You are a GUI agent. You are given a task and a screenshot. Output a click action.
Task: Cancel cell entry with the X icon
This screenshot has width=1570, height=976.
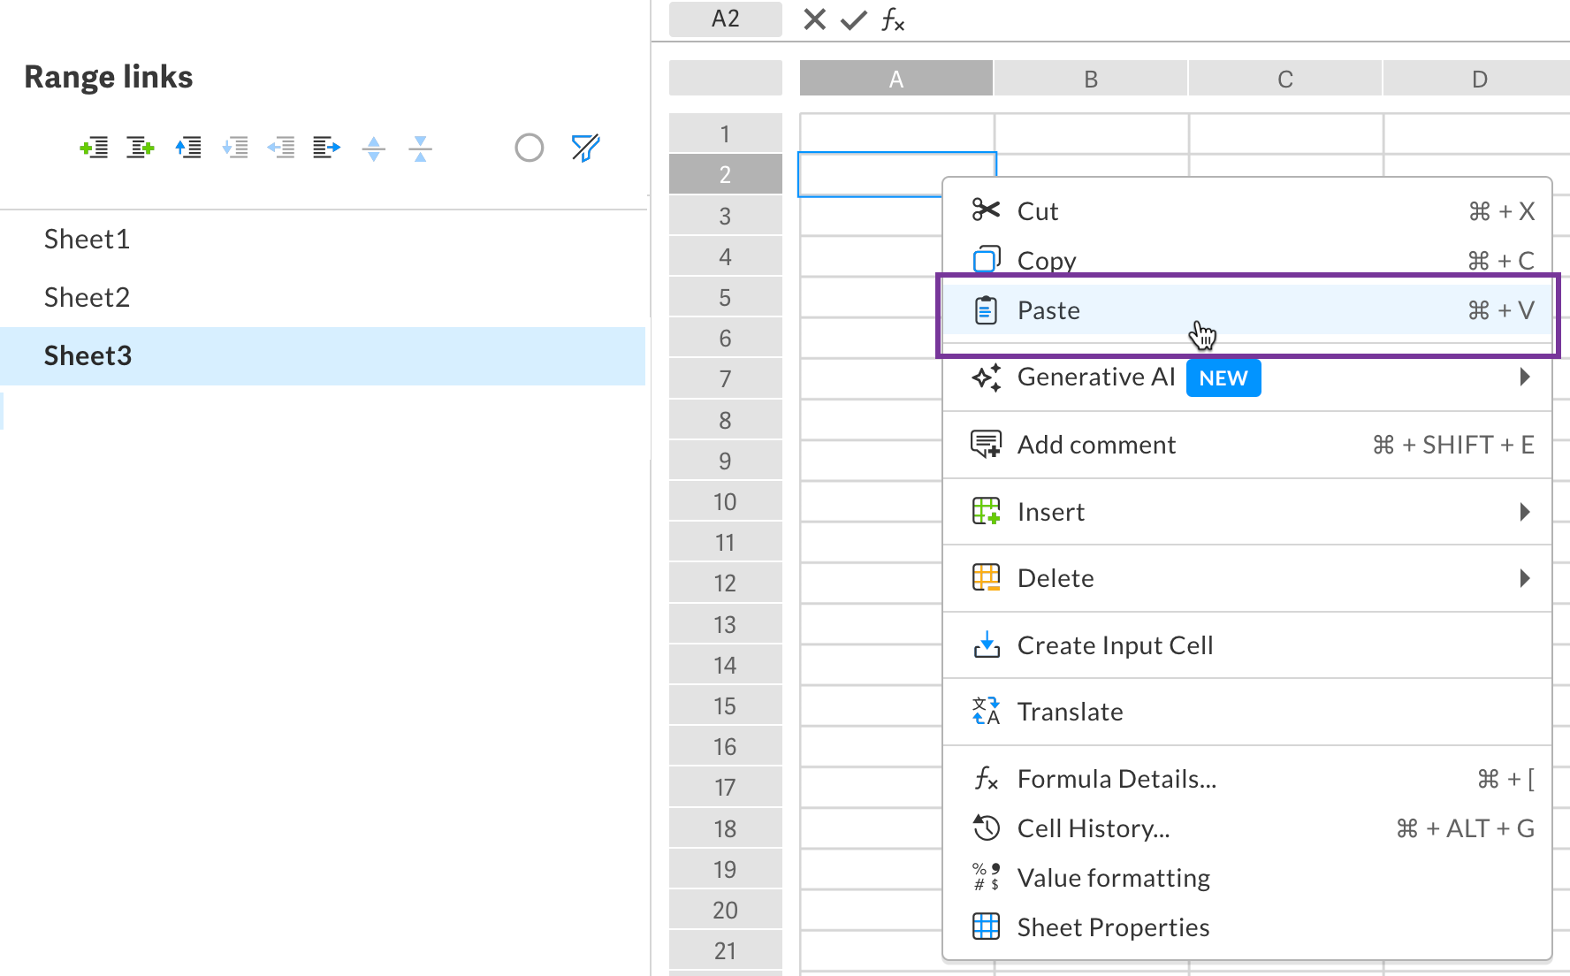pos(813,19)
